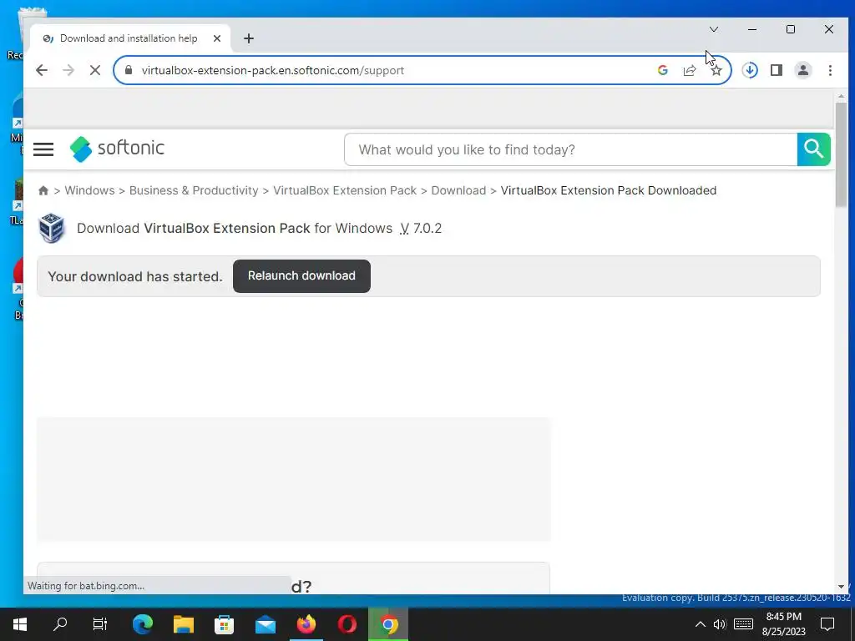This screenshot has width=855, height=641.
Task: Click the Softonic logo
Action: point(117,149)
